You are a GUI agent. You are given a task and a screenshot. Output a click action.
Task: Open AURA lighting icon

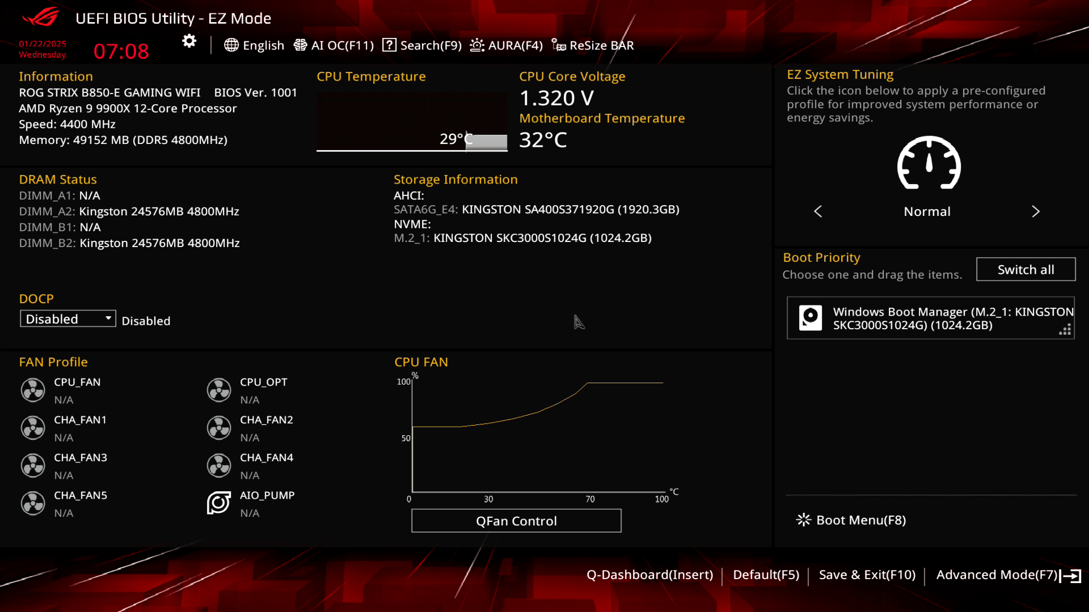pyautogui.click(x=477, y=45)
